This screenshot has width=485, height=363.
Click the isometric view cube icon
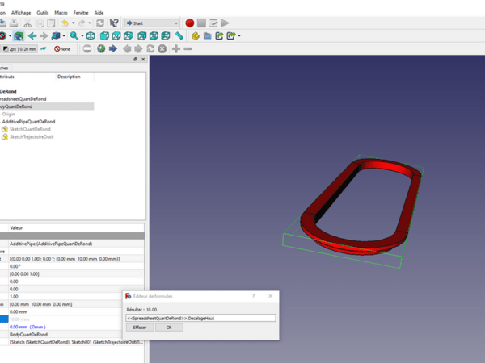tap(91, 36)
